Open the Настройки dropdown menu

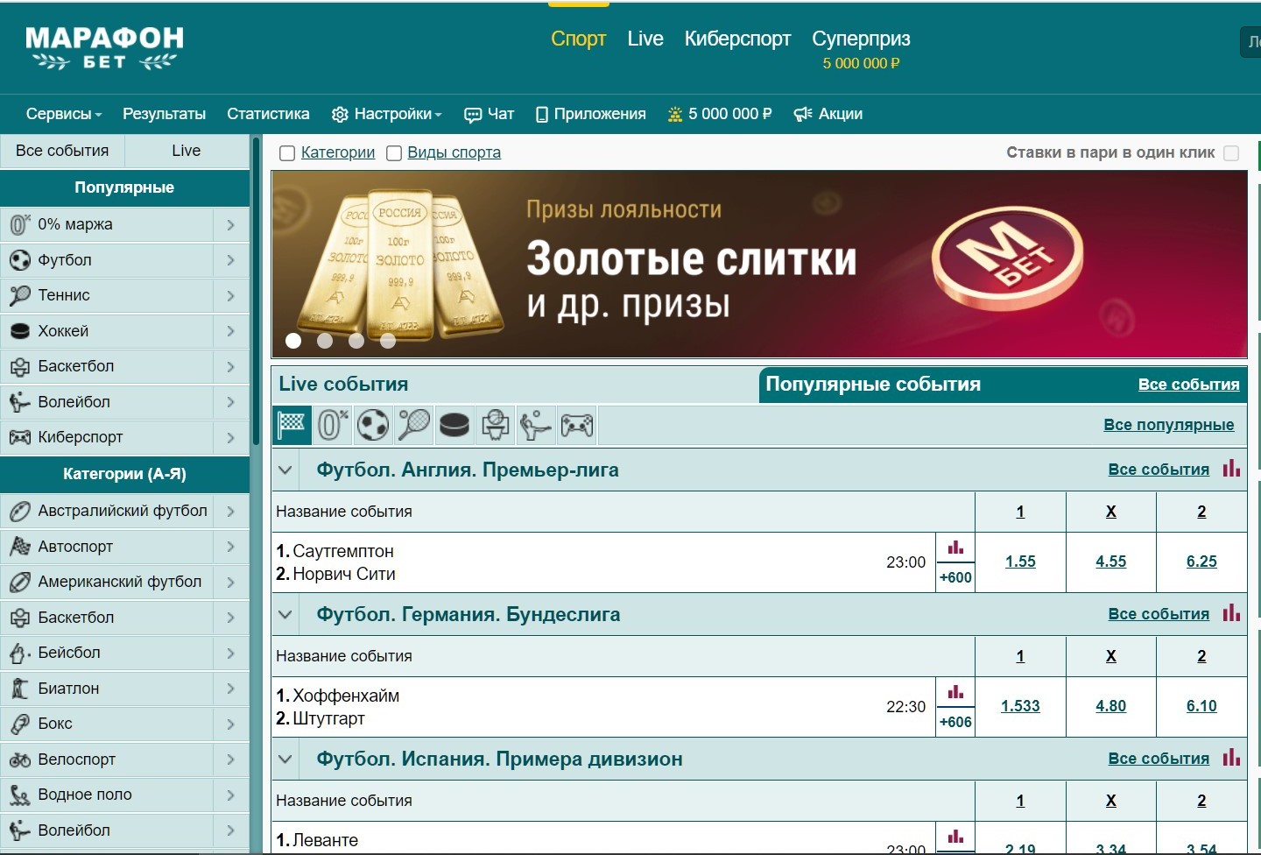(387, 114)
